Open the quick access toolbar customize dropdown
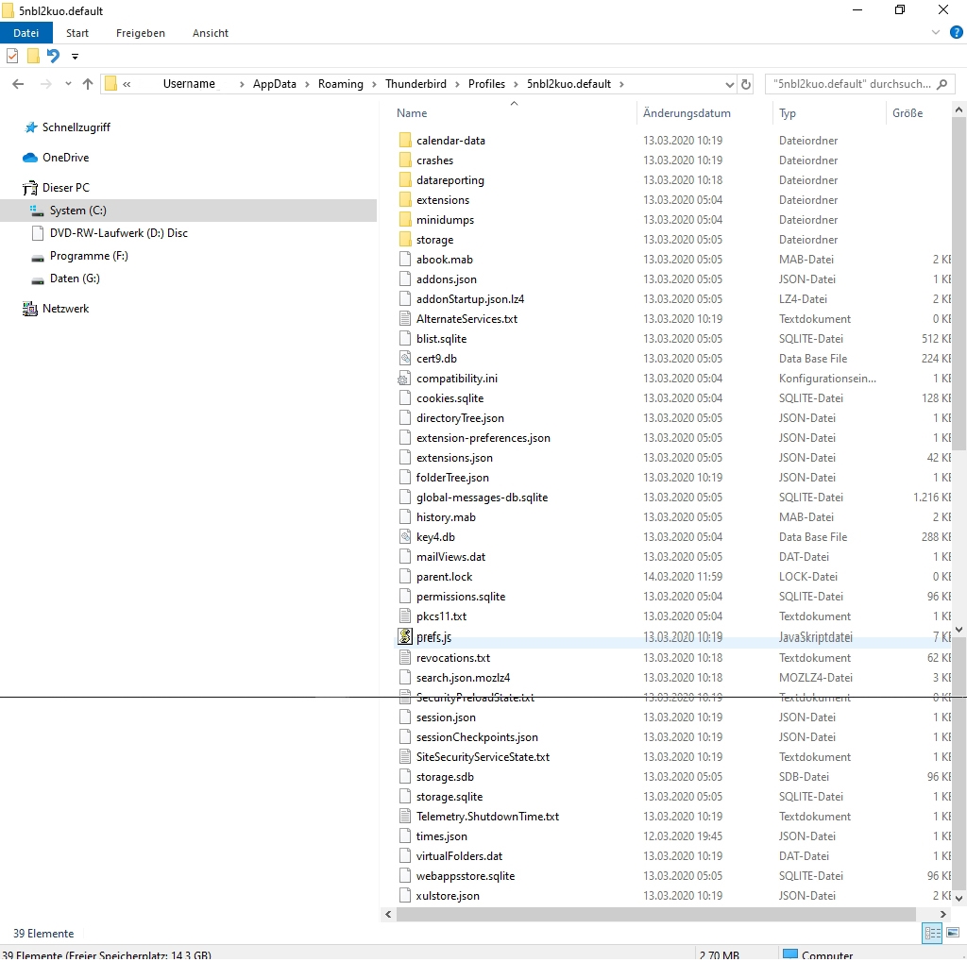The width and height of the screenshot is (967, 962). [75, 57]
